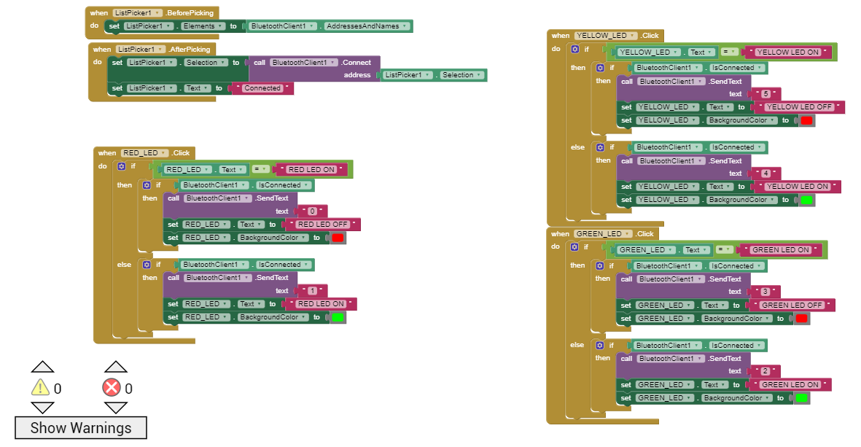Image resolution: width=861 pixels, height=447 pixels.
Task: Click the '2' text value block
Action: 765,371
